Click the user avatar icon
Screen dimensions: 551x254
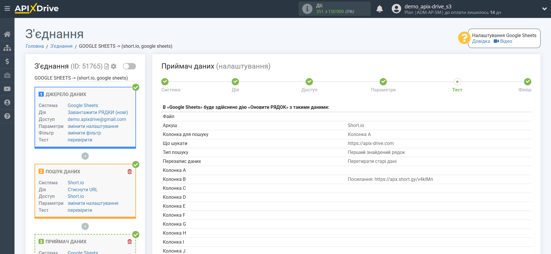(x=396, y=9)
